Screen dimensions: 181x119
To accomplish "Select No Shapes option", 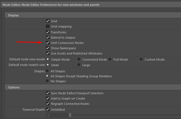I will tap(47, 81).
